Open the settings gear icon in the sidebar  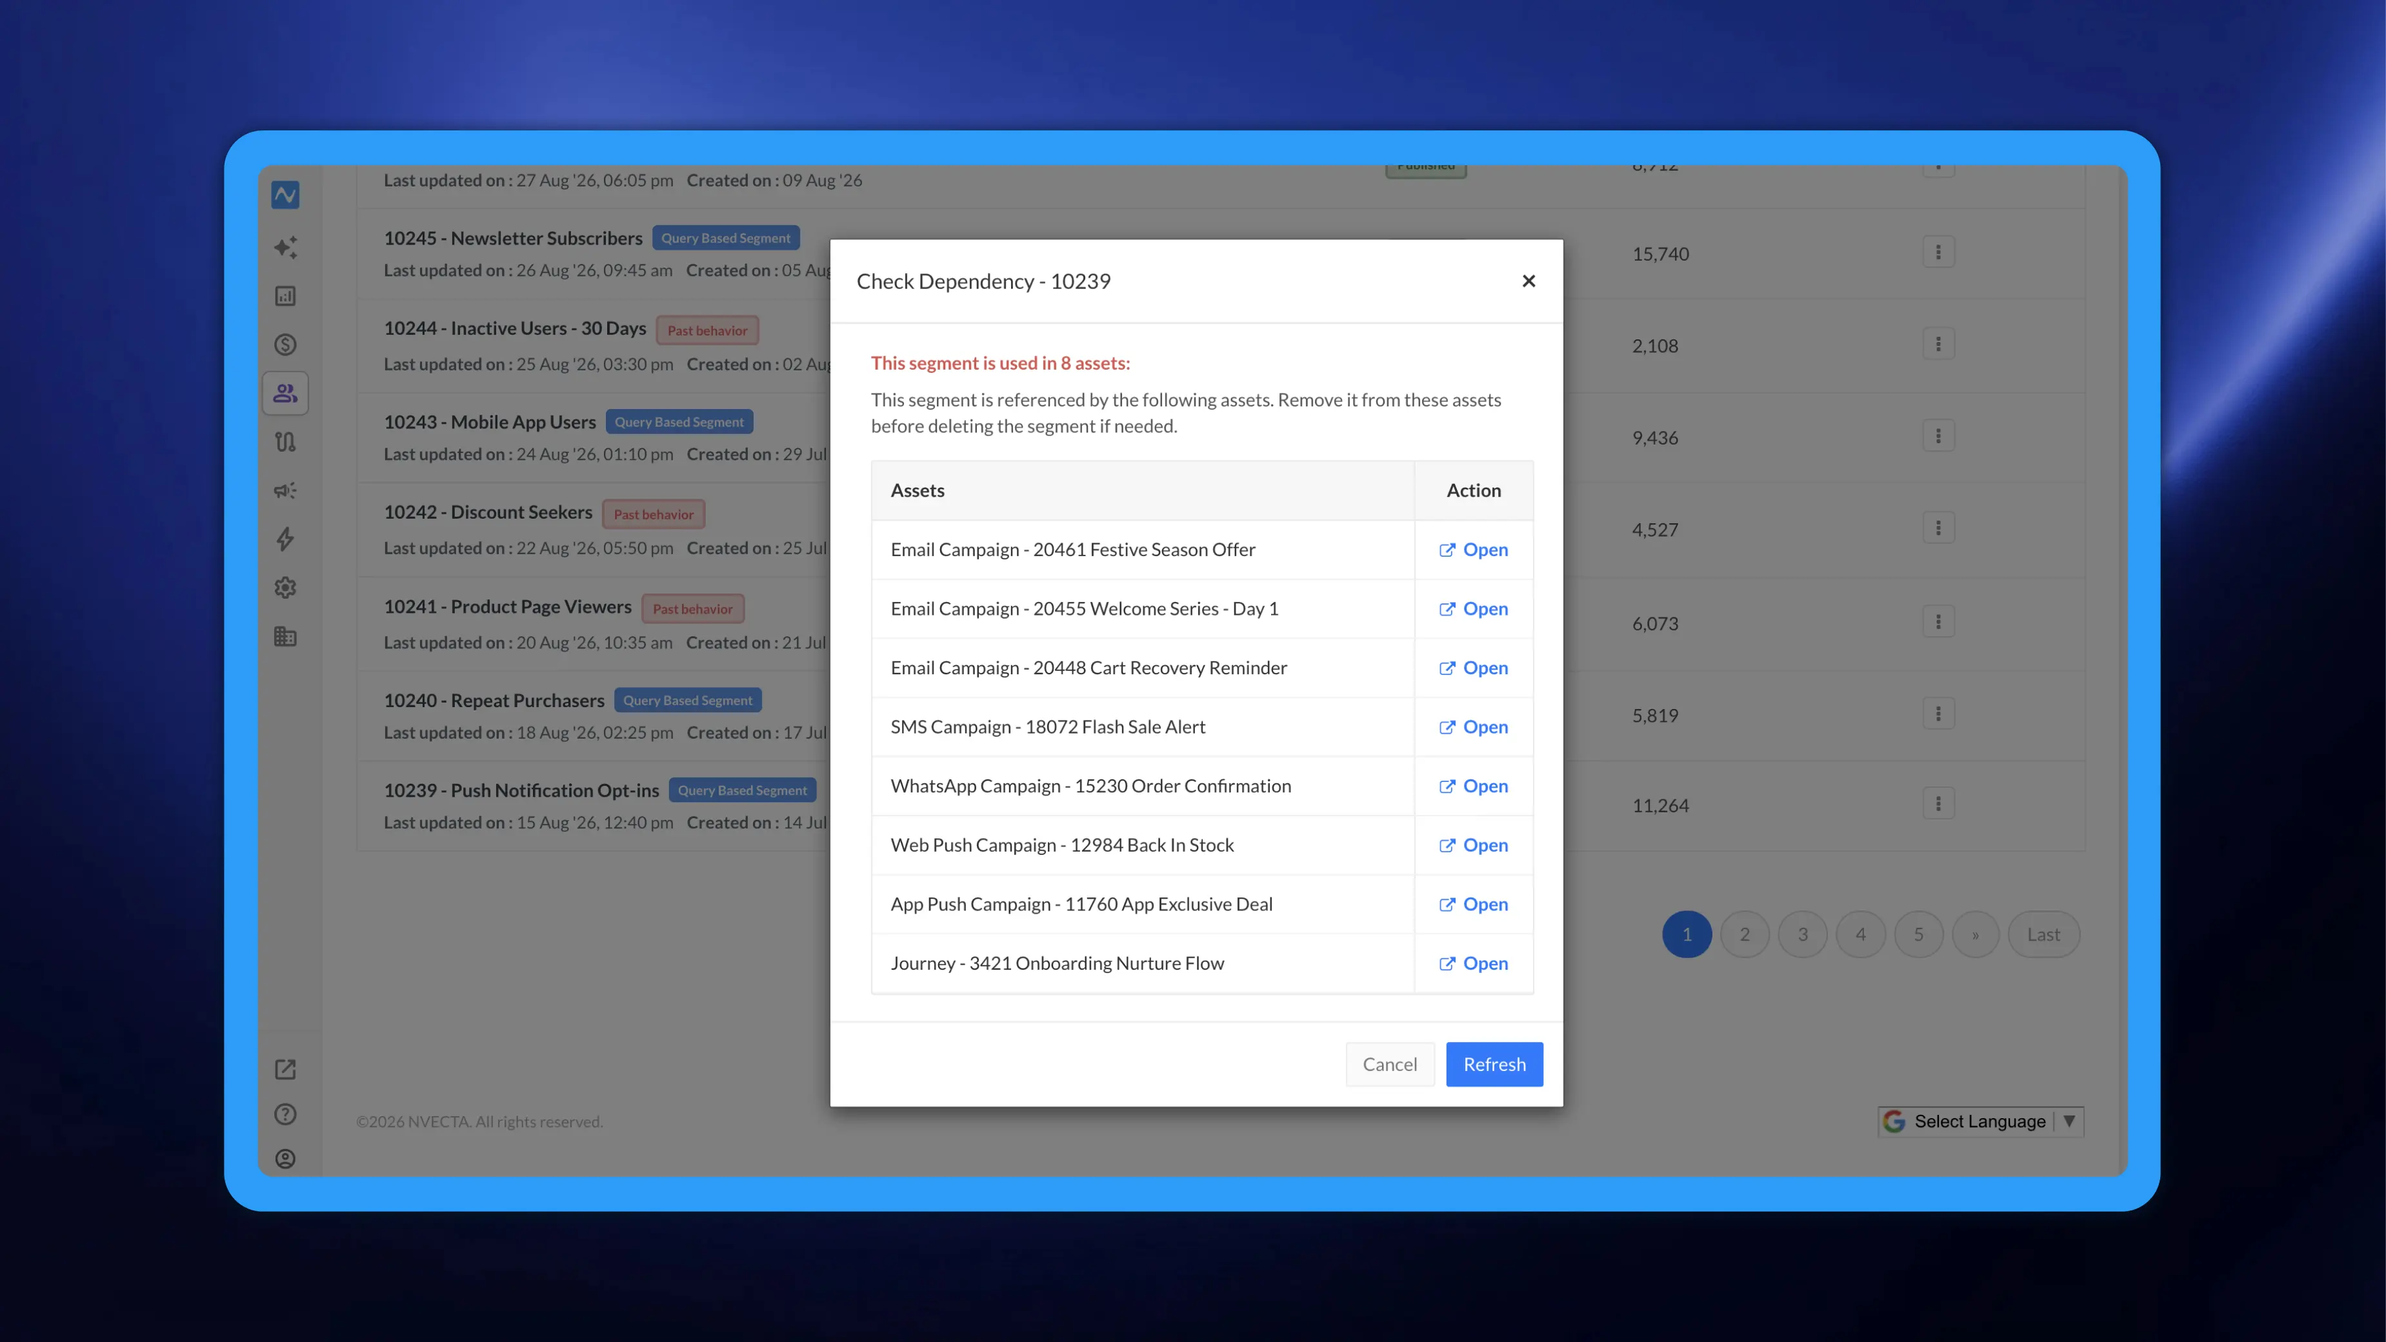285,588
